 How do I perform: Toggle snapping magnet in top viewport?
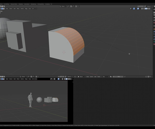tap(71, 6)
